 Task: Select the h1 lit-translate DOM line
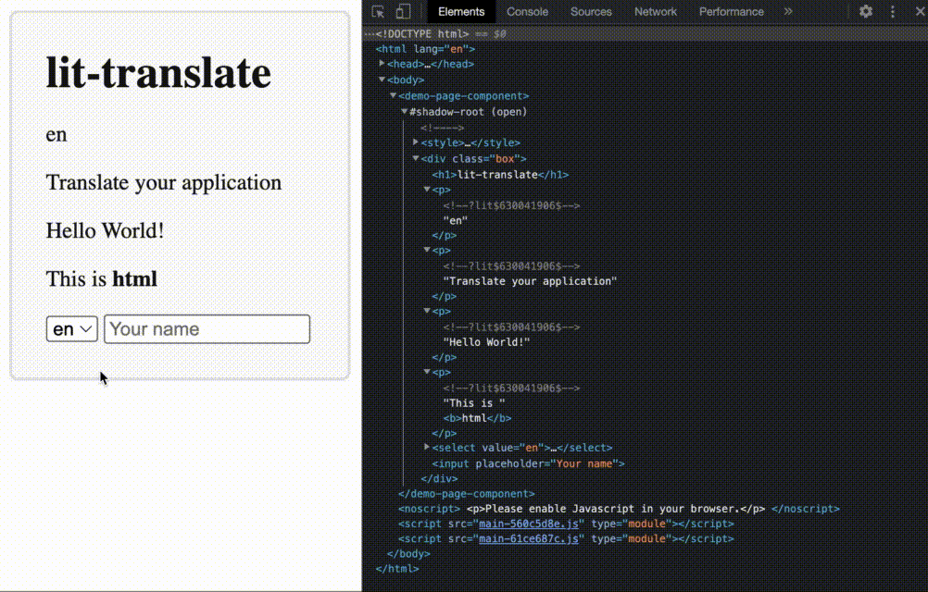tap(500, 174)
